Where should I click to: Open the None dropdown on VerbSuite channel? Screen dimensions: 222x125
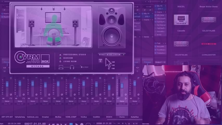pos(33,101)
